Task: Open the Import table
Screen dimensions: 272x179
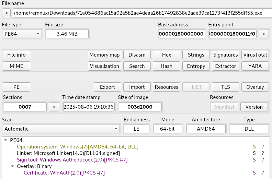Action: point(137,87)
